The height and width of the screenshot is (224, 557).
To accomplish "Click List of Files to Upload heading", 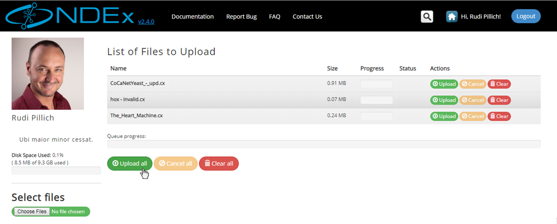I will pyautogui.click(x=161, y=52).
